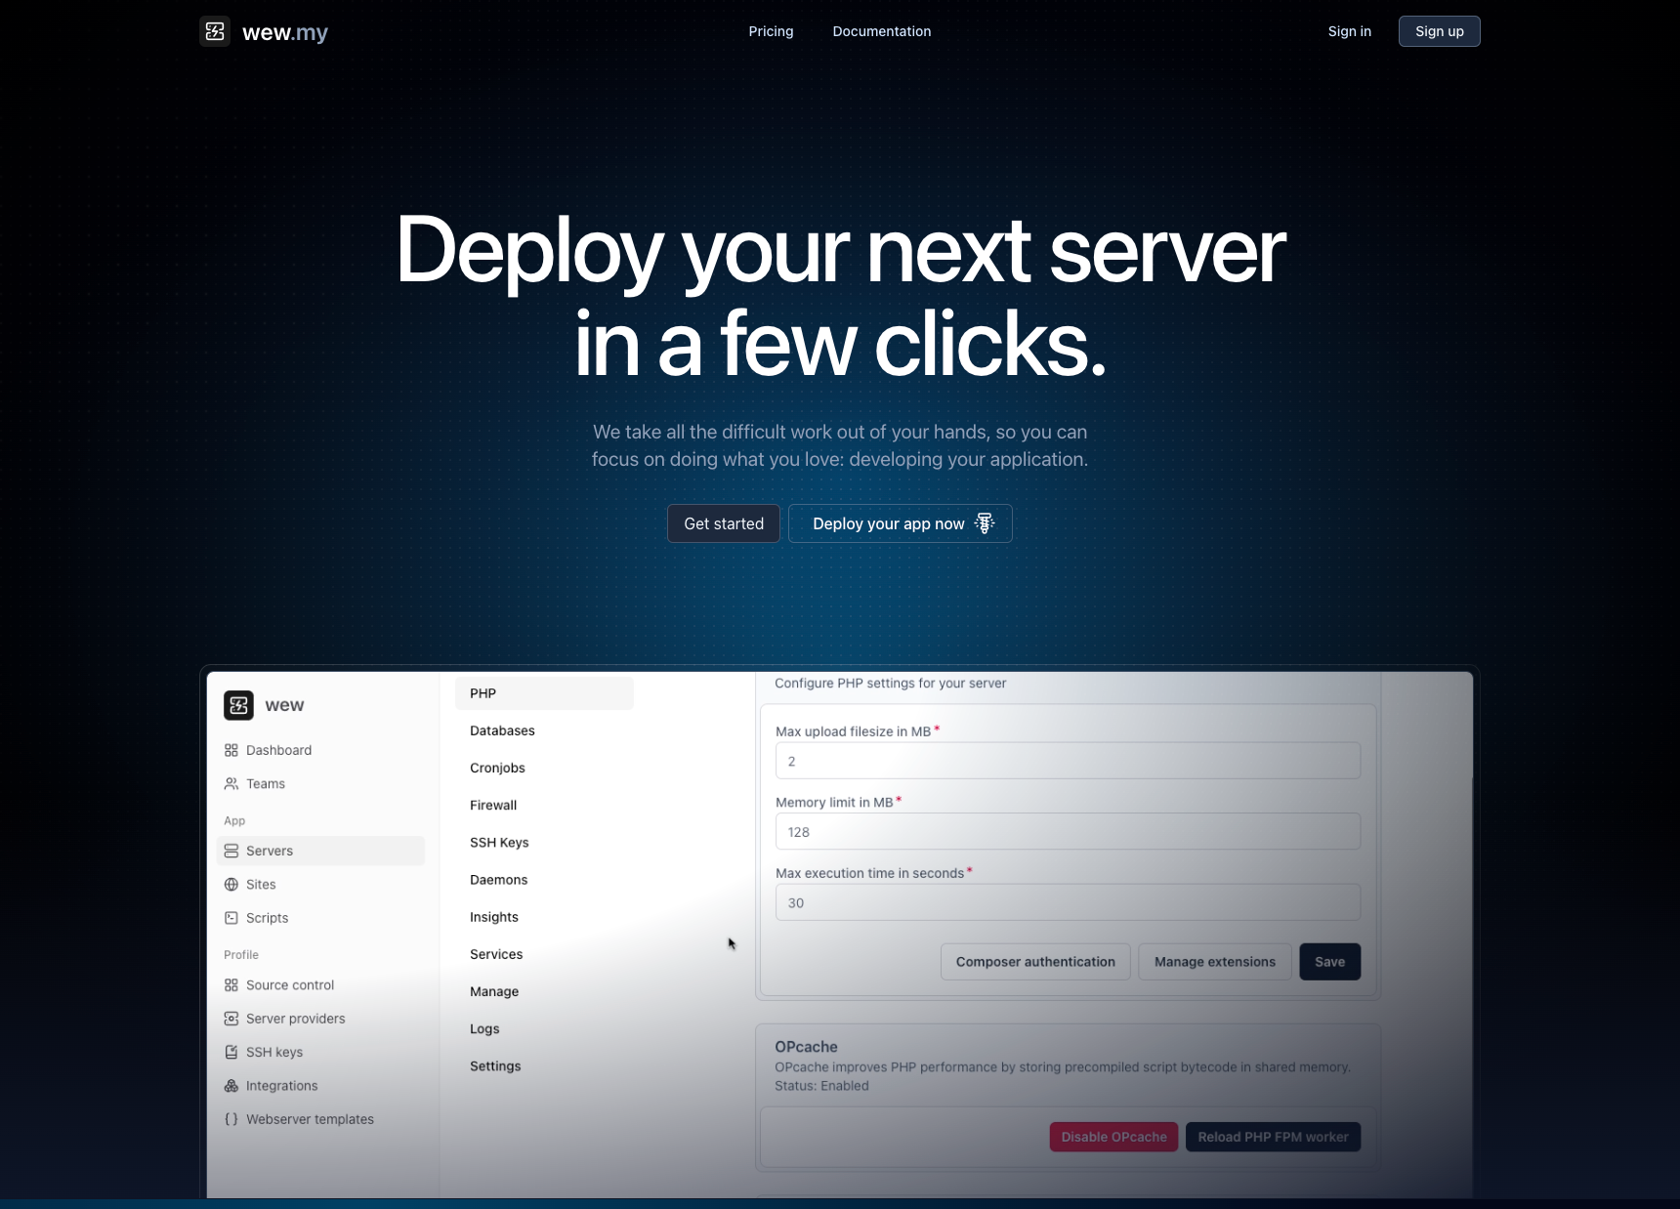This screenshot has width=1680, height=1209.
Task: Open server Settings menu item
Action: click(x=495, y=1065)
